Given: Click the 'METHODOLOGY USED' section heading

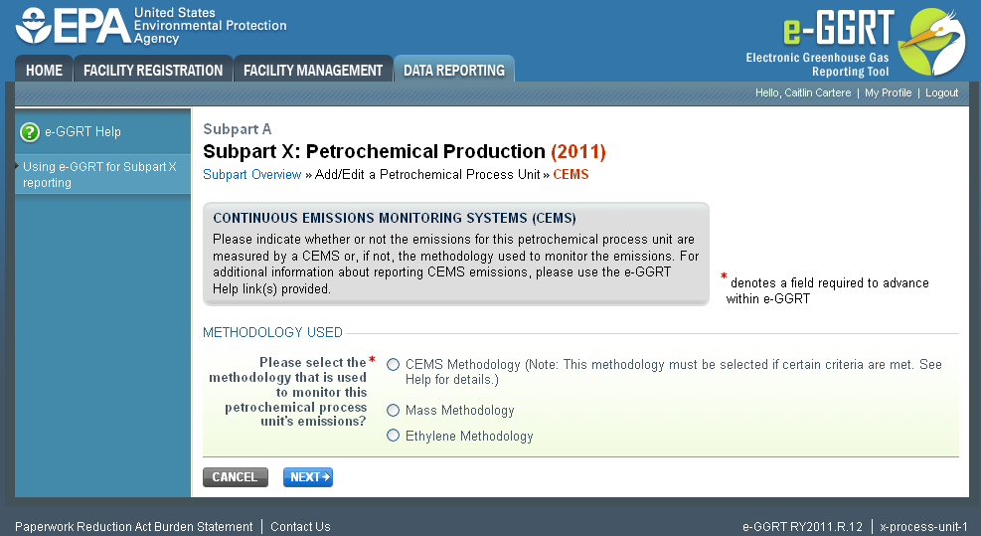Looking at the screenshot, I should click(272, 332).
